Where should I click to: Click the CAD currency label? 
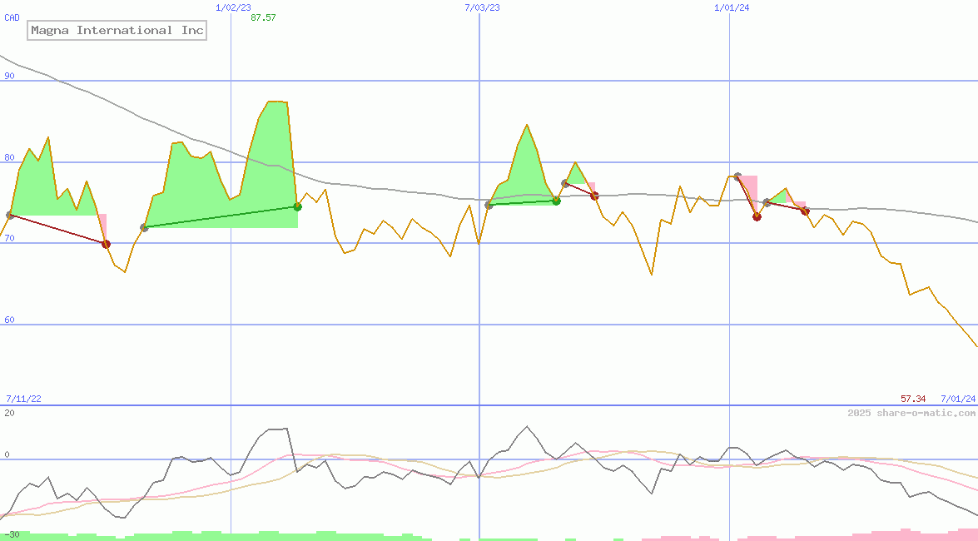12,17
